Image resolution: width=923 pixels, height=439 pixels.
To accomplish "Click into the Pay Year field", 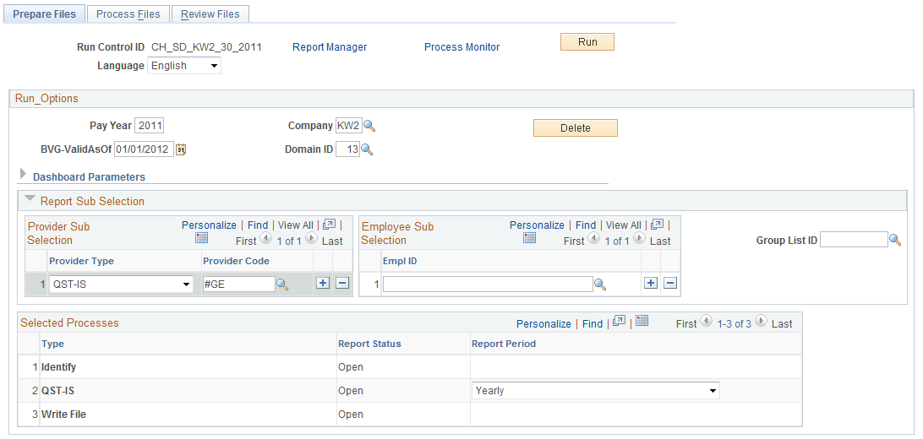I will coord(150,126).
